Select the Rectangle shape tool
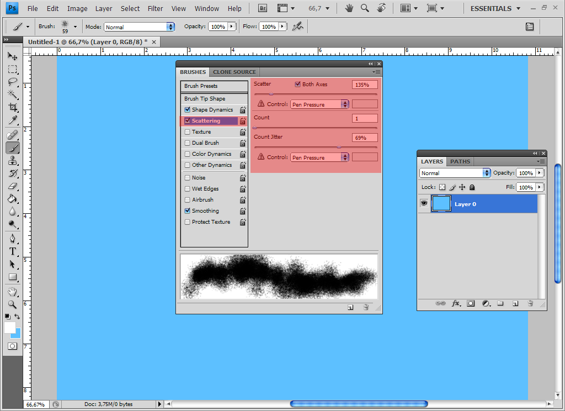 coord(12,277)
